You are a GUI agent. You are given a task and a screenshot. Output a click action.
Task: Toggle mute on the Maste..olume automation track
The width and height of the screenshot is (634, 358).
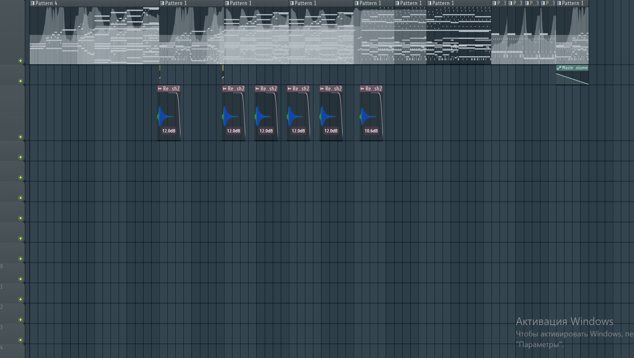tap(20, 81)
